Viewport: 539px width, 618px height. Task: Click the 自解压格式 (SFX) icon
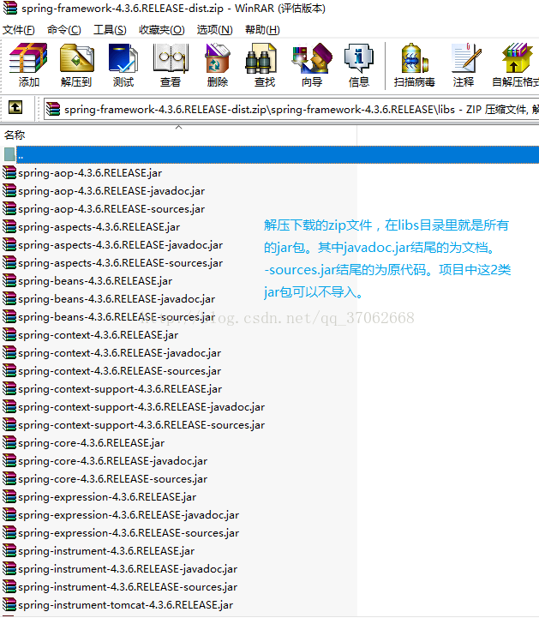pyautogui.click(x=517, y=58)
